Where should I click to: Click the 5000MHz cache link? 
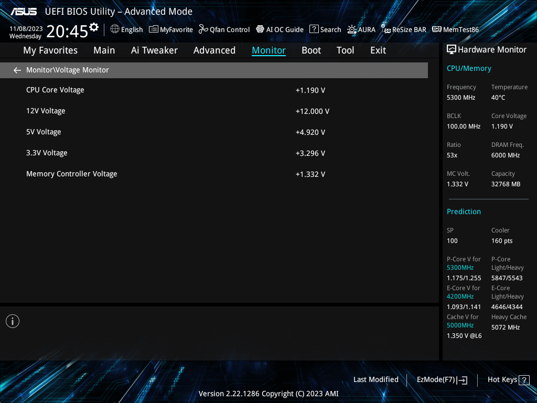[460, 325]
